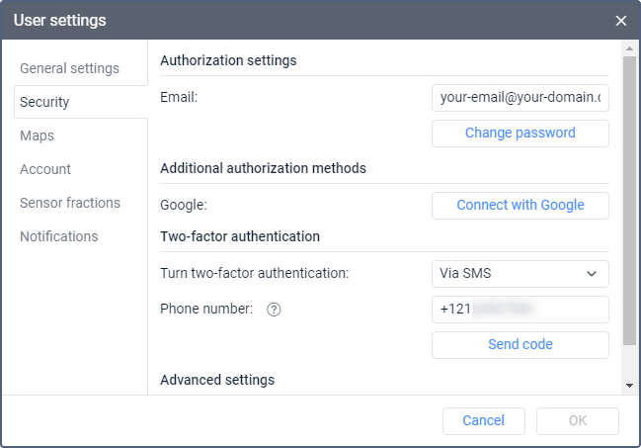Switch to the Maps tab
Screen dimensions: 641x448
(x=37, y=135)
